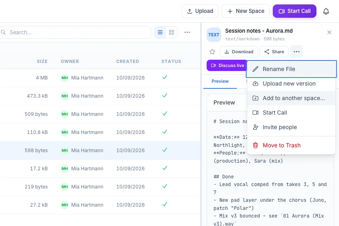Click the status checkmark in the 27.2 kB row
This screenshot has height=226, width=339.
point(165,204)
